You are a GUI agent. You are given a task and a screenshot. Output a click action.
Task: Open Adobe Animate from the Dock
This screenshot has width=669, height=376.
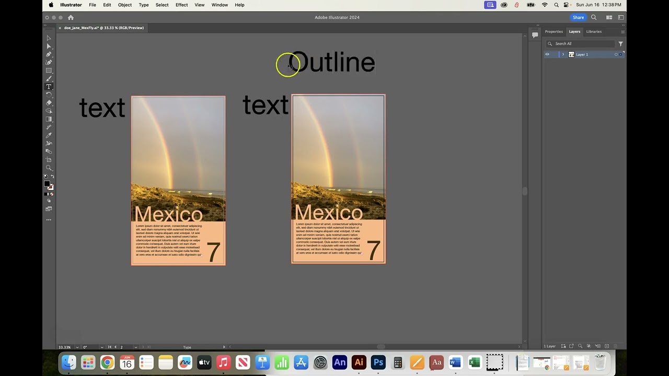(340, 362)
